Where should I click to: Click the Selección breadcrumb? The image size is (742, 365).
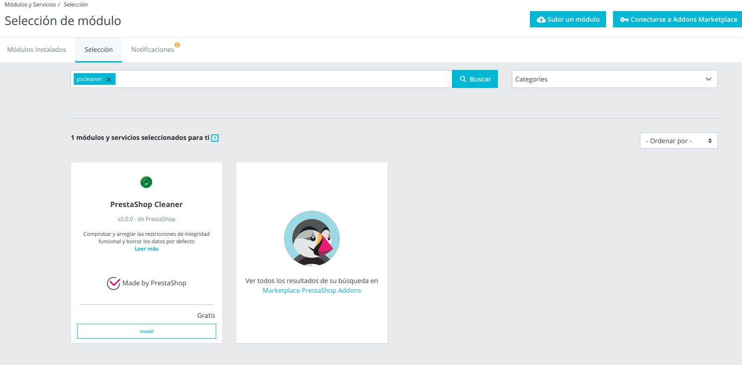(x=76, y=5)
